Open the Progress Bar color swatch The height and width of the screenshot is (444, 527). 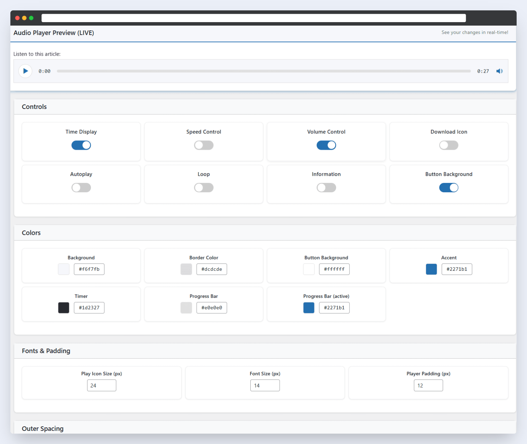coord(186,308)
